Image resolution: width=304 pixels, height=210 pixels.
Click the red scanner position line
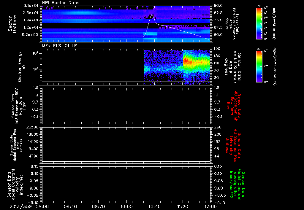click(x=126, y=151)
